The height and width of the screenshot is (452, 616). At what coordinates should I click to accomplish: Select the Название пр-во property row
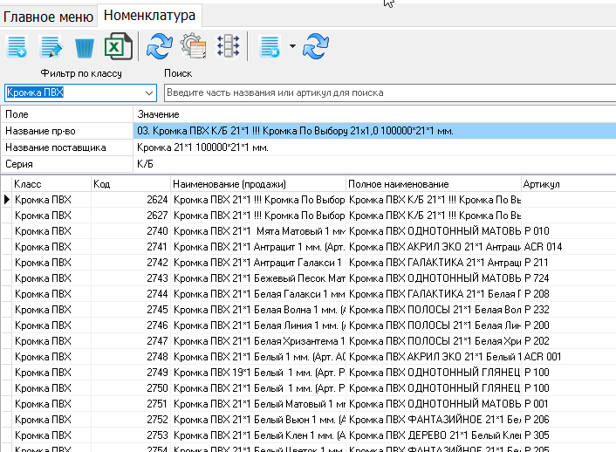click(66, 131)
